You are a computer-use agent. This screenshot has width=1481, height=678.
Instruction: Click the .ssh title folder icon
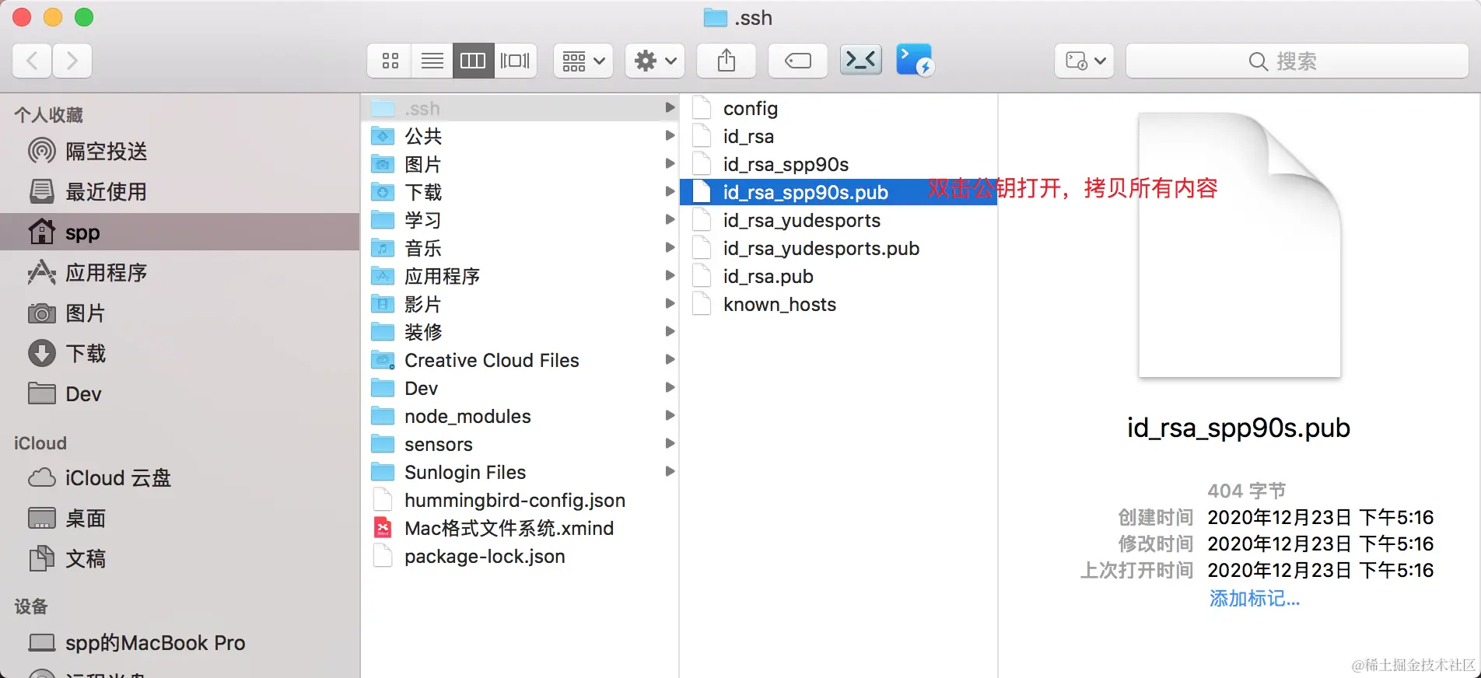[x=715, y=18]
